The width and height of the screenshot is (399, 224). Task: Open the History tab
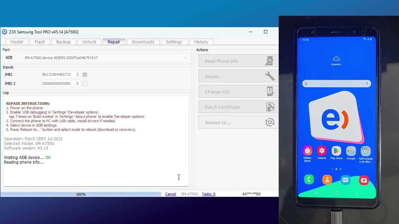(x=201, y=42)
